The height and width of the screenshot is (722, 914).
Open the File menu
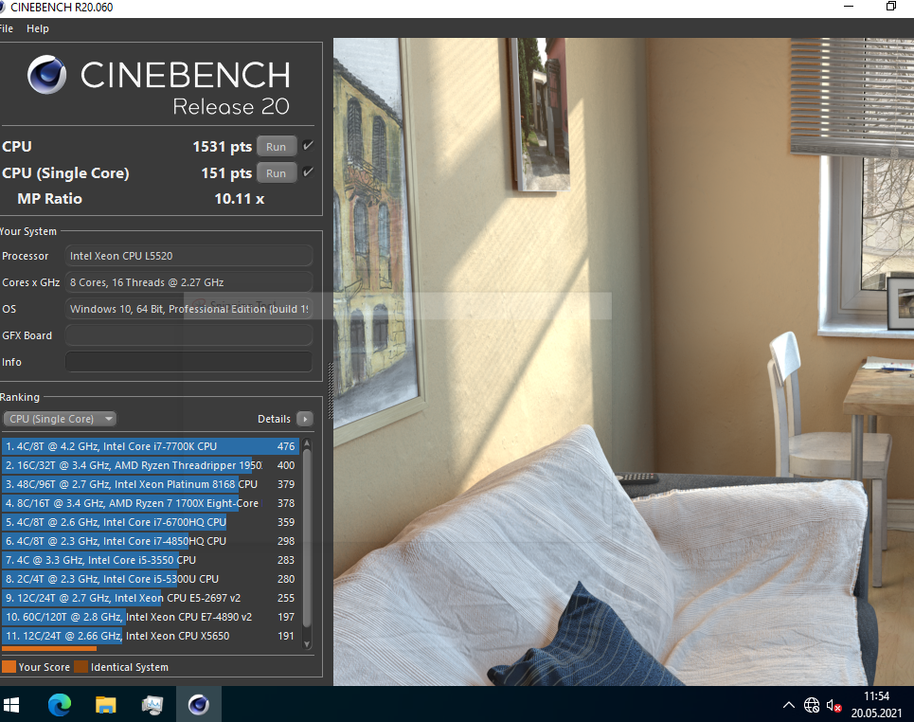click(7, 28)
